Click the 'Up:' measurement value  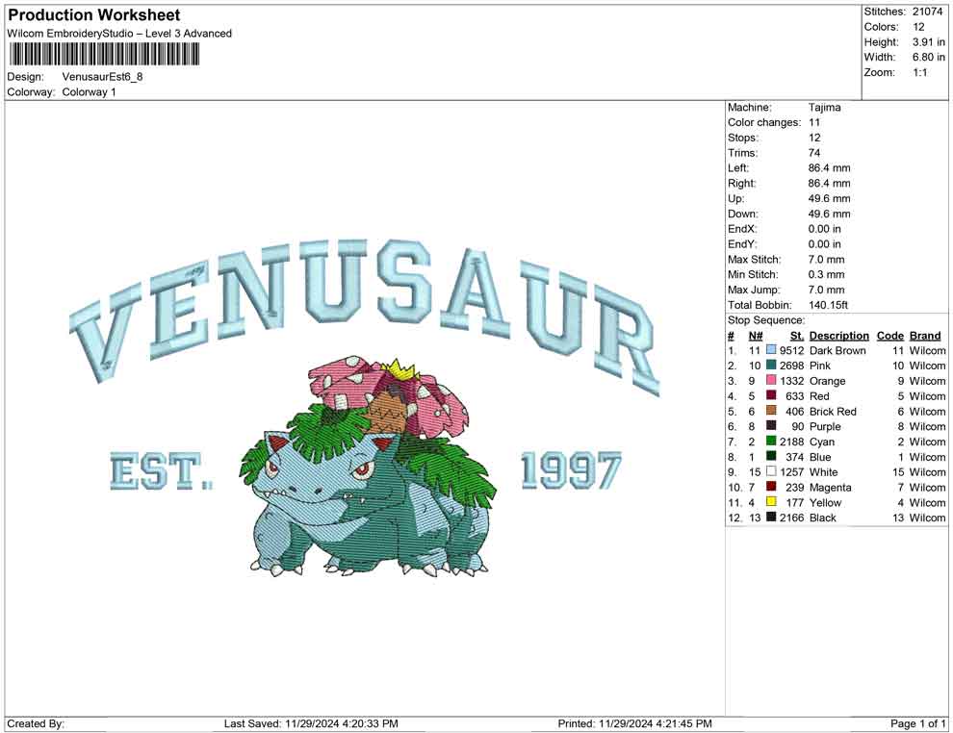[830, 198]
